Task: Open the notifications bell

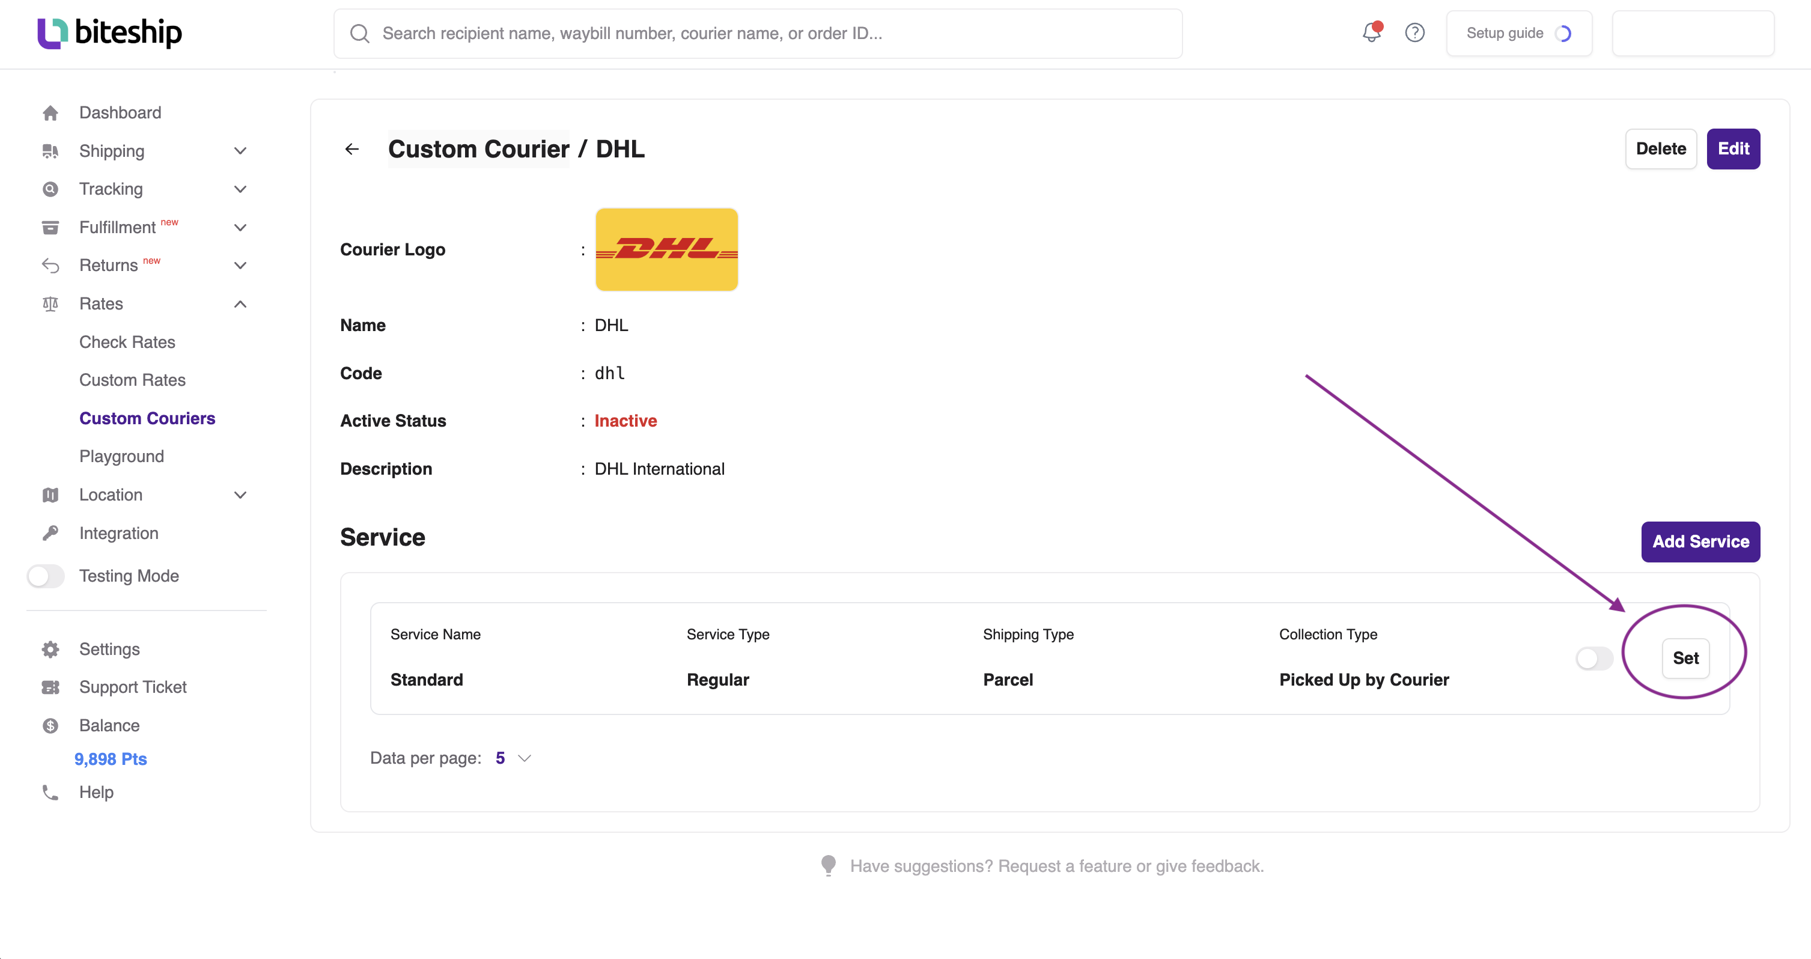Action: coord(1372,32)
